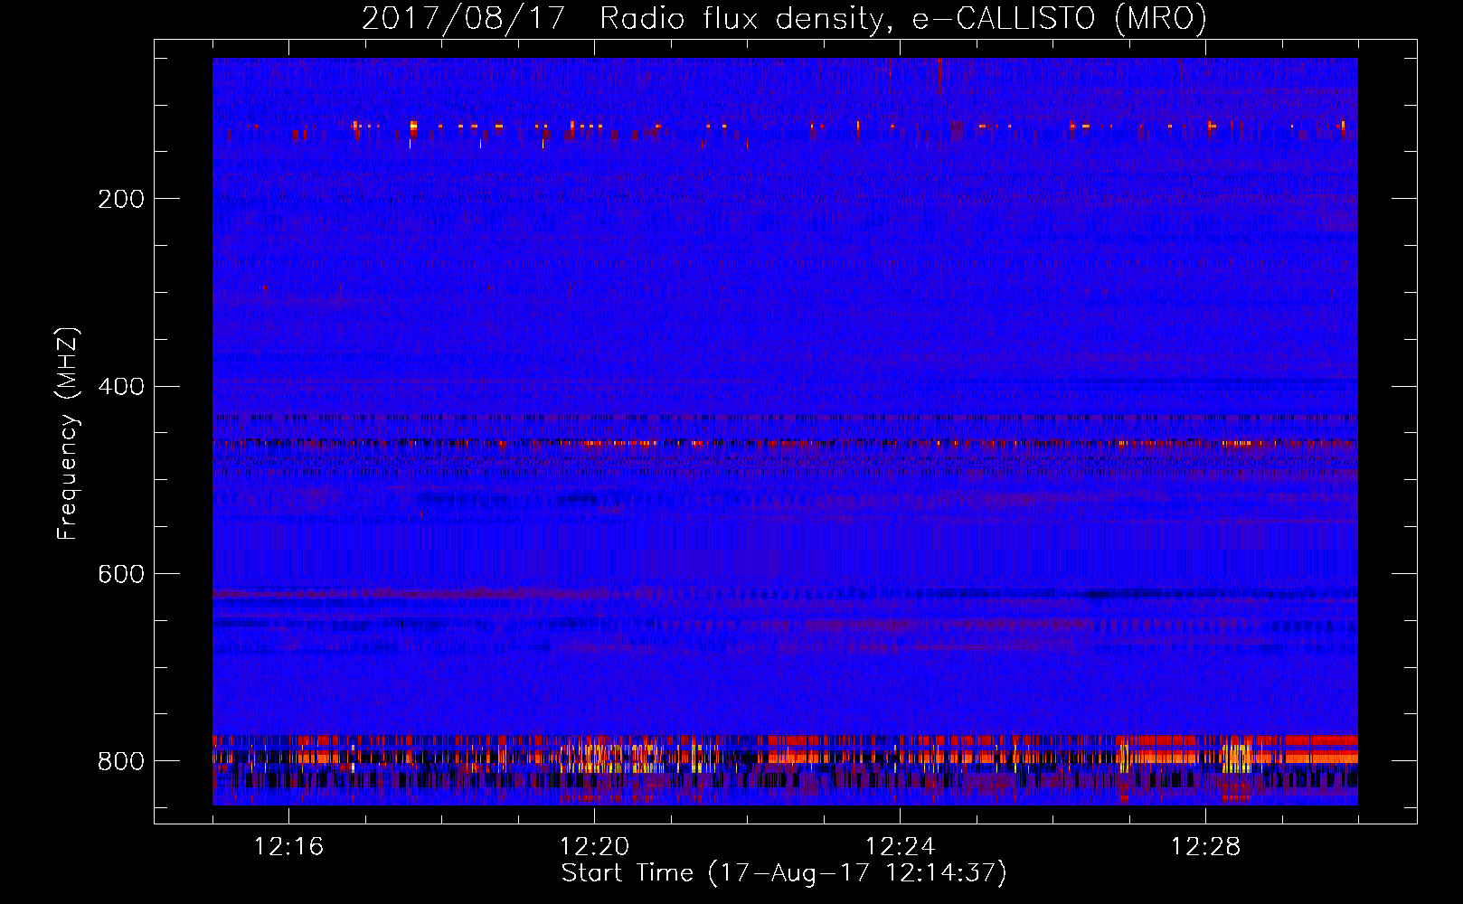Click the 12:24 time tick label
1463x904 pixels.
click(x=900, y=847)
